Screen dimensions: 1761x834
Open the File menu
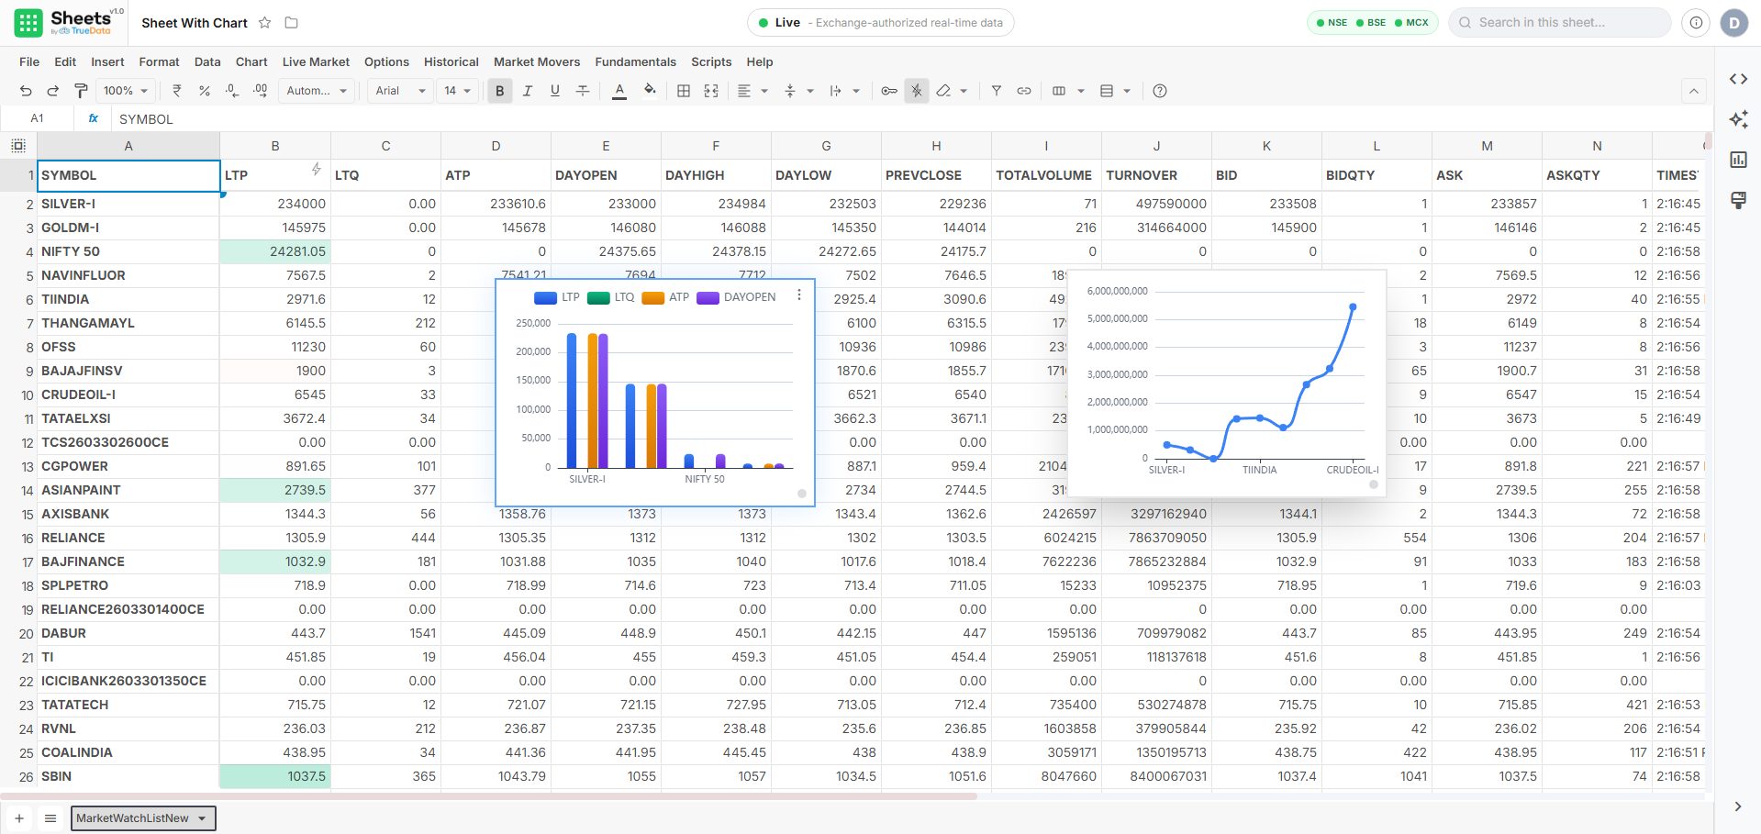point(29,61)
